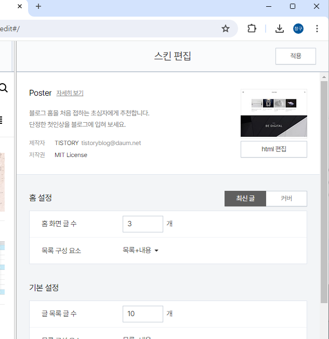
Task: Select the Poster skin thumbnail preview
Action: (x=274, y=113)
